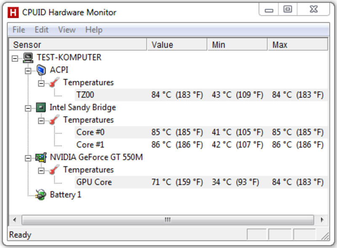Collapse Temperatures under ACPI
The image size is (337, 248).
pos(41,83)
